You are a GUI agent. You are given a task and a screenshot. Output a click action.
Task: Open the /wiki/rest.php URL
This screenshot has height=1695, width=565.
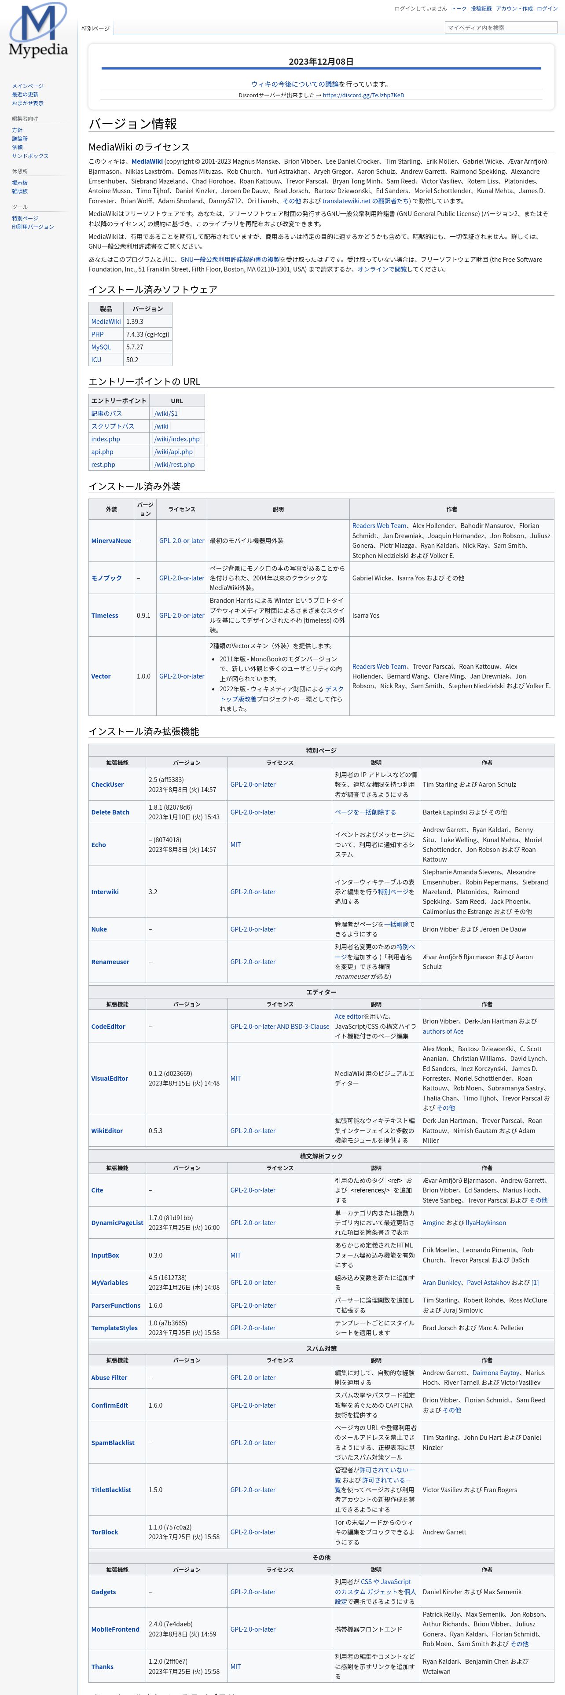coord(174,465)
